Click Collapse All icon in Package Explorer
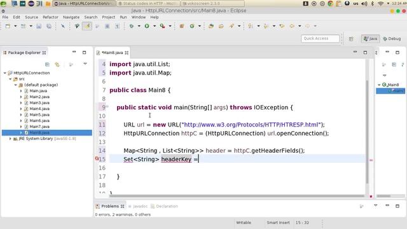The height and width of the screenshot is (229, 407). pyautogui.click(x=47, y=64)
